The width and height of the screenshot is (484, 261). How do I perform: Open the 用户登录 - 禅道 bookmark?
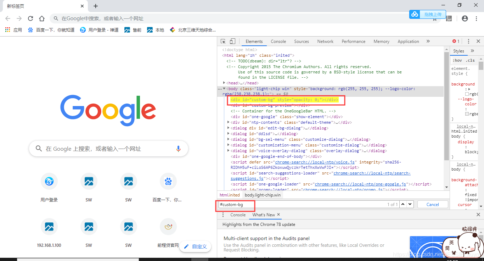[x=99, y=30]
